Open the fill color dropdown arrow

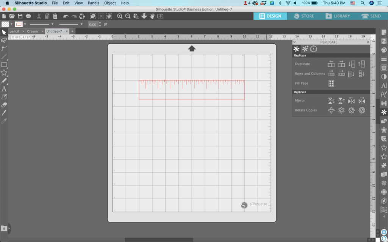coord(11,24)
